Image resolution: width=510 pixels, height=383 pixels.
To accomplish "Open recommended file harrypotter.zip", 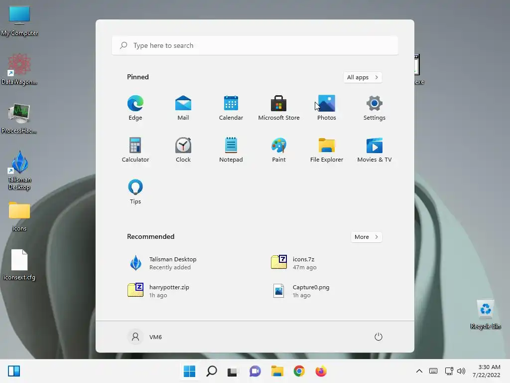I will [x=158, y=291].
